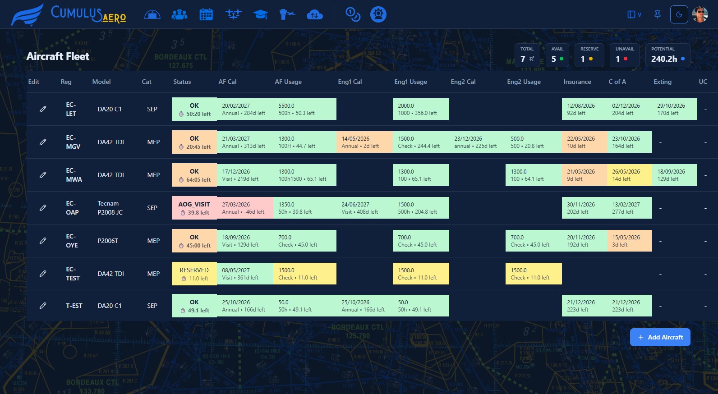Open the user profile avatar
Viewport: 718px width, 394px height.
tap(700, 14)
